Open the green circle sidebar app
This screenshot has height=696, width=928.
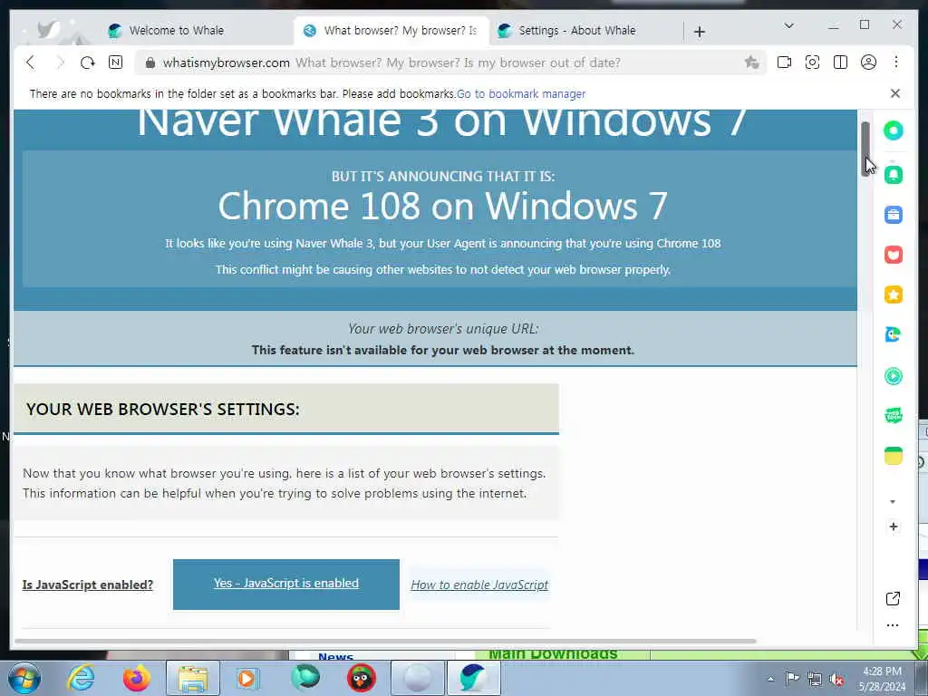click(893, 130)
